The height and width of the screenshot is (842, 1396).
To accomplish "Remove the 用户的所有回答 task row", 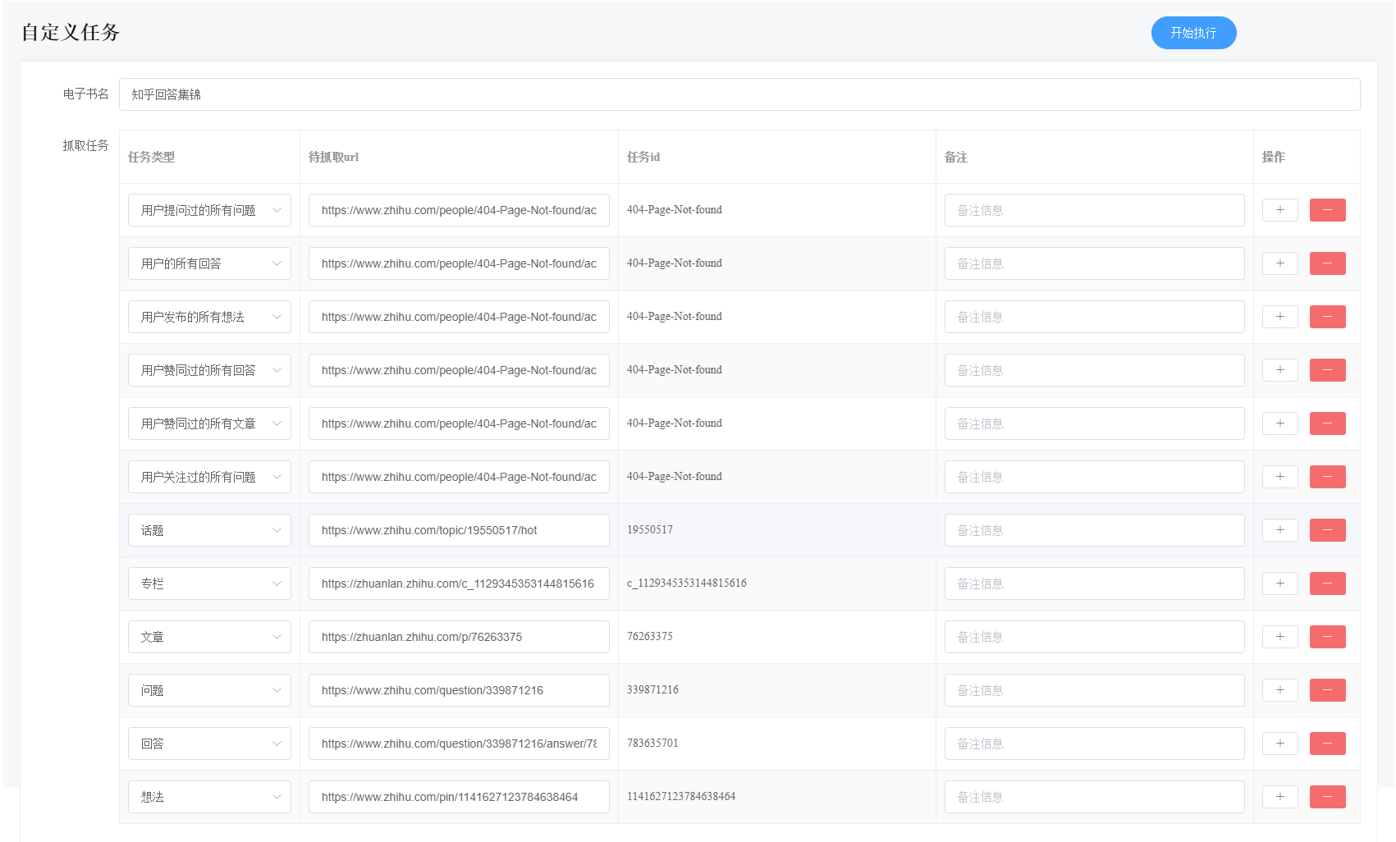I will pyautogui.click(x=1327, y=263).
